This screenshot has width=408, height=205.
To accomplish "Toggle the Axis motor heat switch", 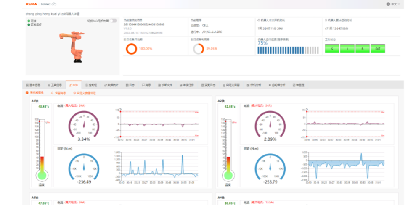I will click(x=113, y=21).
